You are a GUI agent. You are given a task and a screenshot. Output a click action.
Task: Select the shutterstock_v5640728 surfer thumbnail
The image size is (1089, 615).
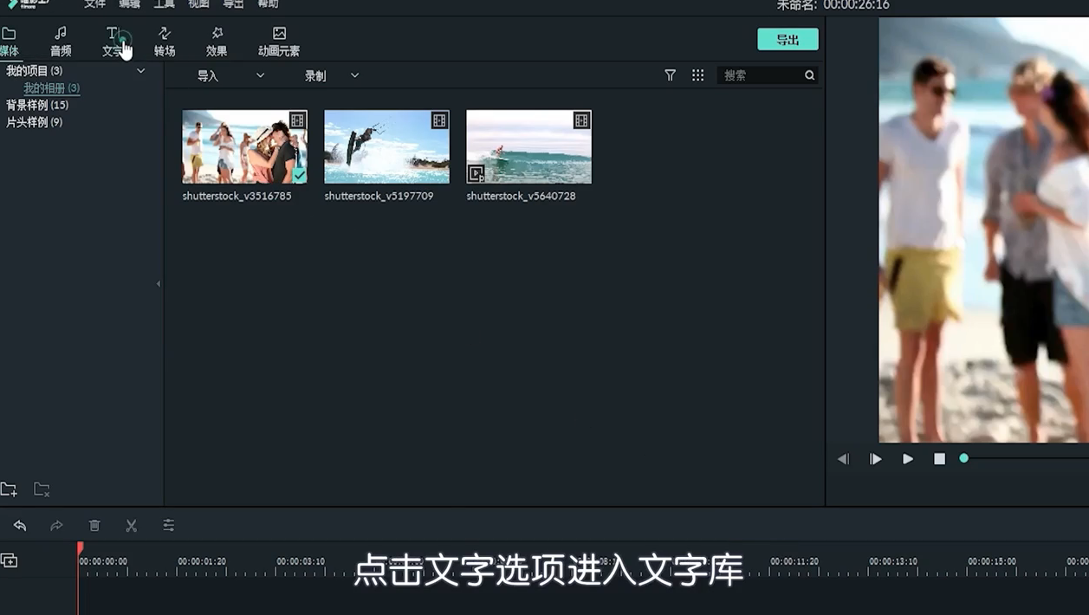coord(528,146)
